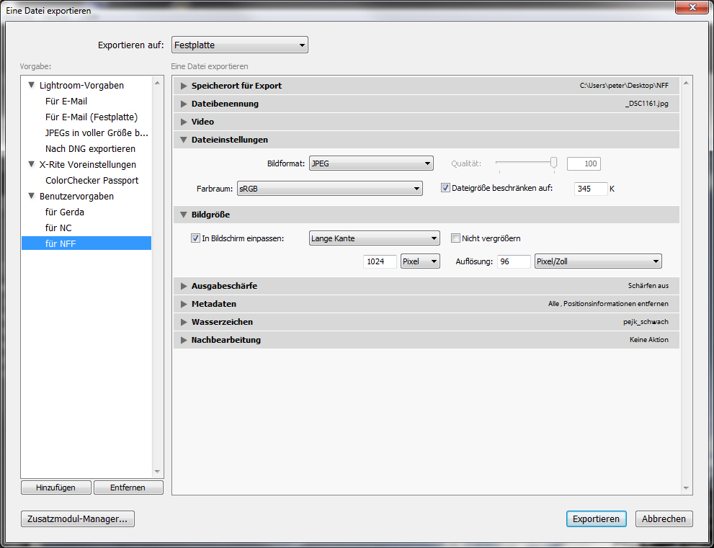Expand the Nachbearbeitung section

(184, 340)
